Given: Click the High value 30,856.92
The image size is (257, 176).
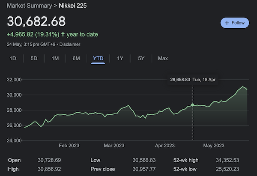Looking at the screenshot, I should [49, 169].
